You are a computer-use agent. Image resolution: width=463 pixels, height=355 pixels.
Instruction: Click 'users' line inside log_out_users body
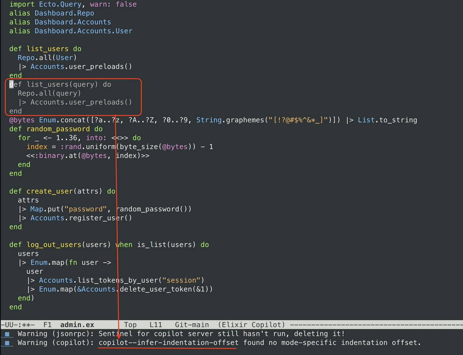click(x=28, y=254)
